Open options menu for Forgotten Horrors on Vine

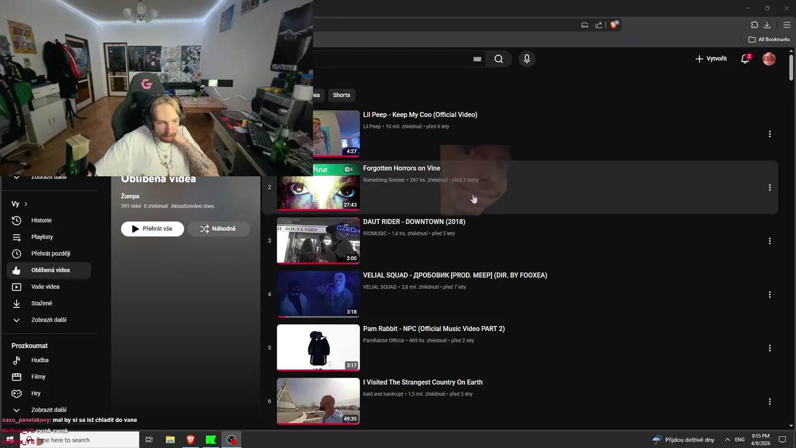pos(769,187)
